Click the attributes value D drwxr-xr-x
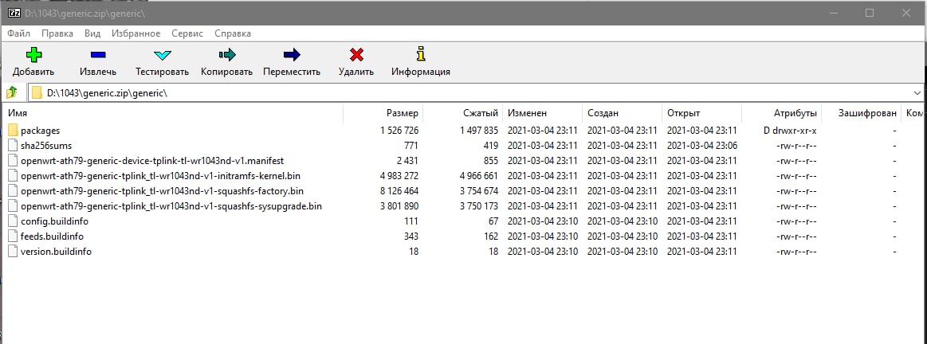 point(791,131)
